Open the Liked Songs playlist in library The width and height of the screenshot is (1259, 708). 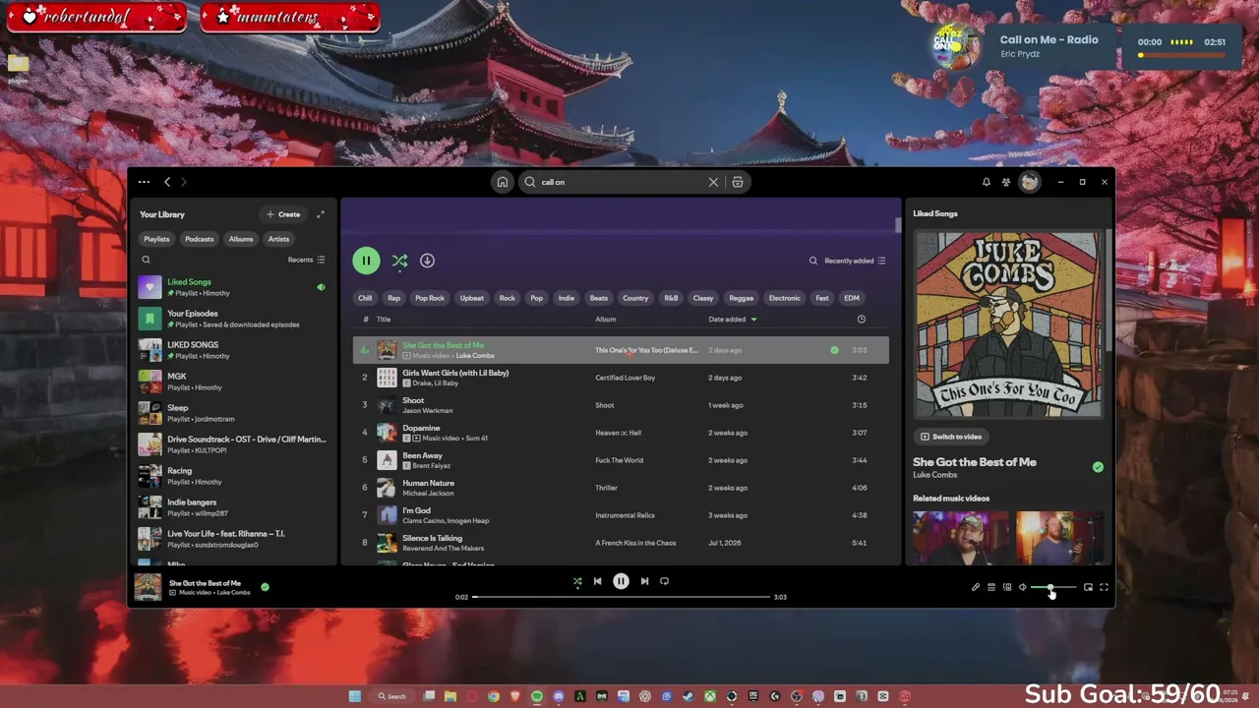click(234, 287)
